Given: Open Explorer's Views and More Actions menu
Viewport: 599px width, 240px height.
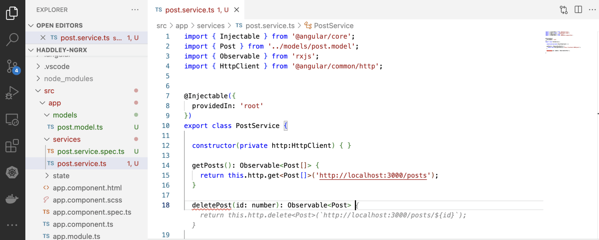Looking at the screenshot, I should (135, 10).
